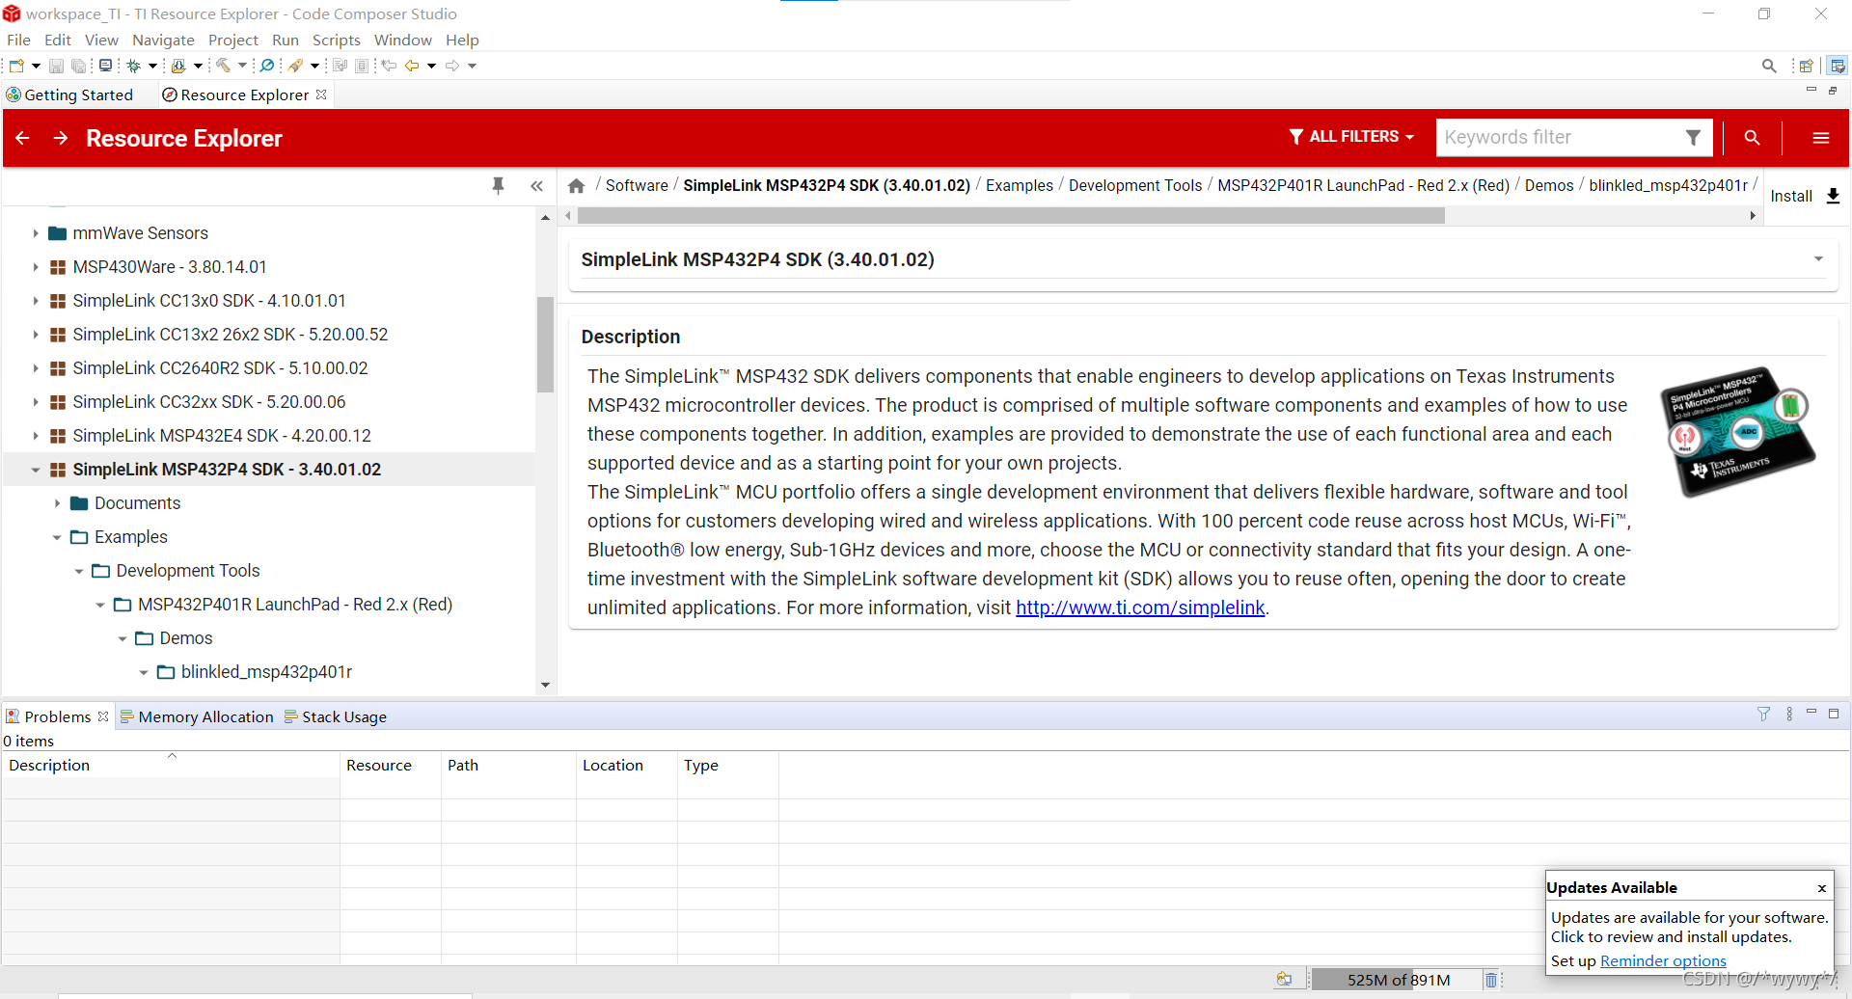Switch to the Memory Allocation tab

(197, 716)
